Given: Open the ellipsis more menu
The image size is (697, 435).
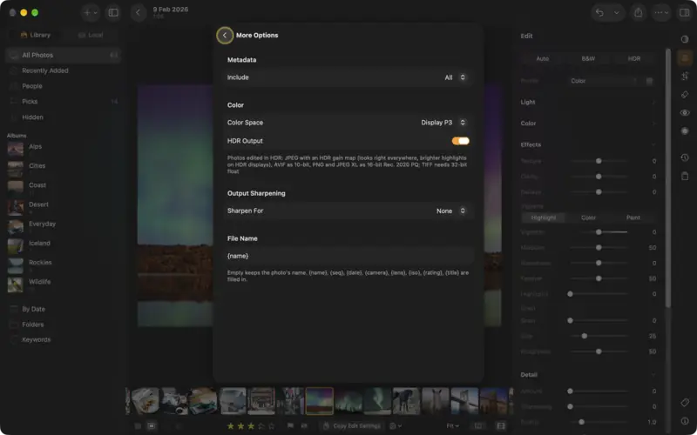Looking at the screenshot, I should pyautogui.click(x=660, y=12).
